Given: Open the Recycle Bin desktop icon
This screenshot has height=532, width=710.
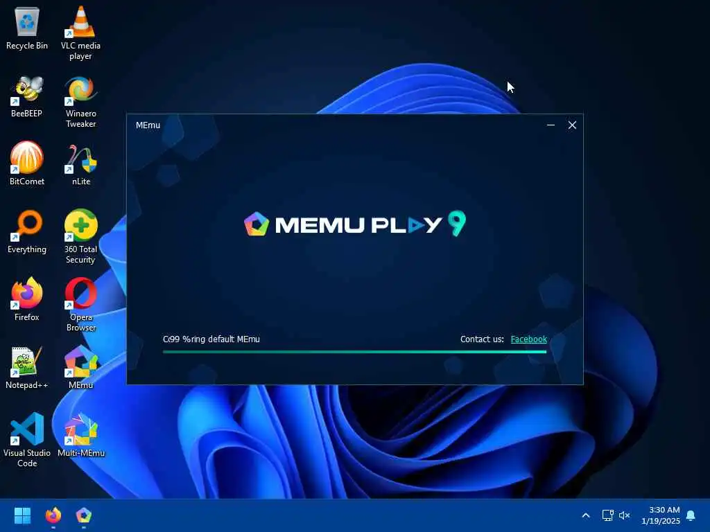Looking at the screenshot, I should coord(27,28).
